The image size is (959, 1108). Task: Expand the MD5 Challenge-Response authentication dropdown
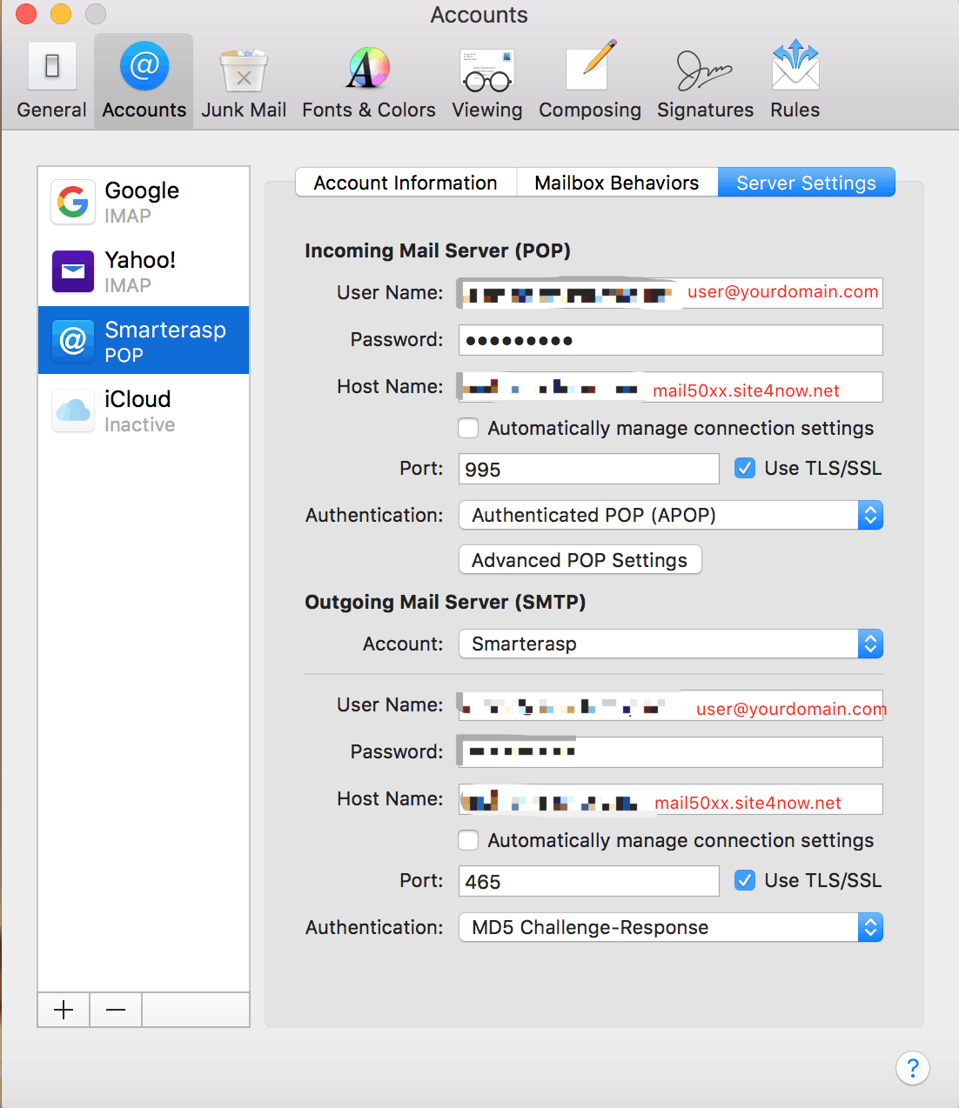click(670, 927)
